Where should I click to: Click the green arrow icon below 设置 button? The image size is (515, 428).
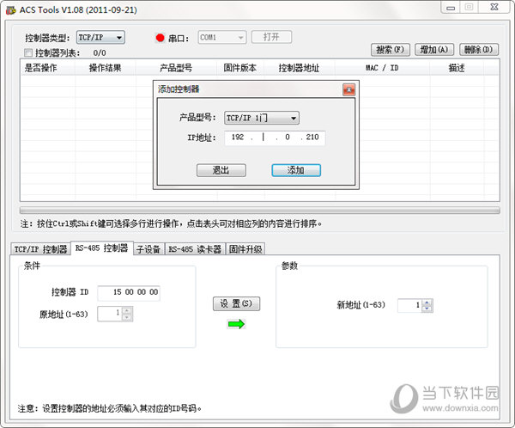[237, 324]
